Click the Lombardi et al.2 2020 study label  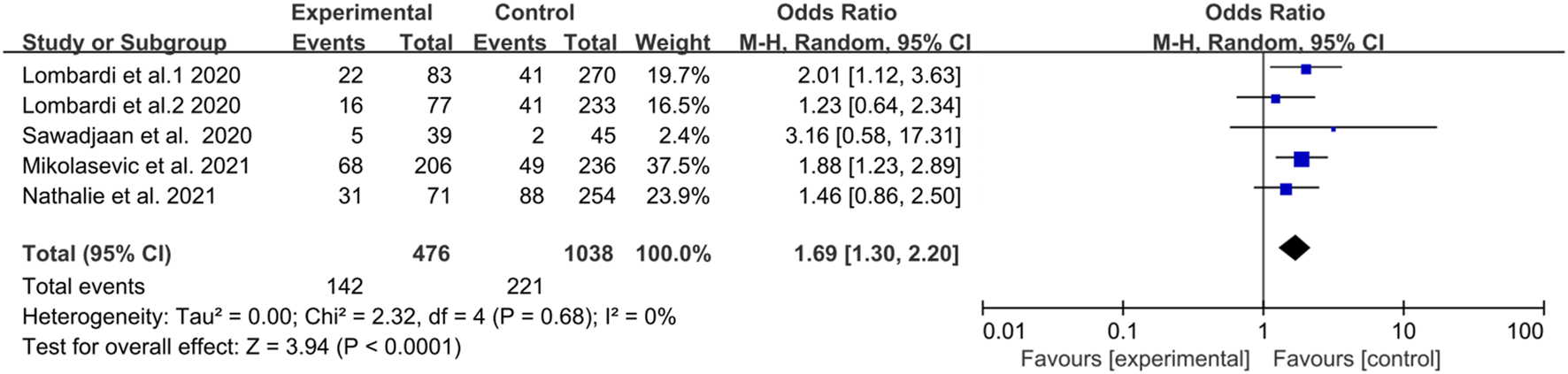point(131,105)
